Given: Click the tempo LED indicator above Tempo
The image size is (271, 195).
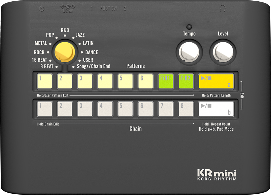Looking at the screenshot, I should (x=189, y=27).
